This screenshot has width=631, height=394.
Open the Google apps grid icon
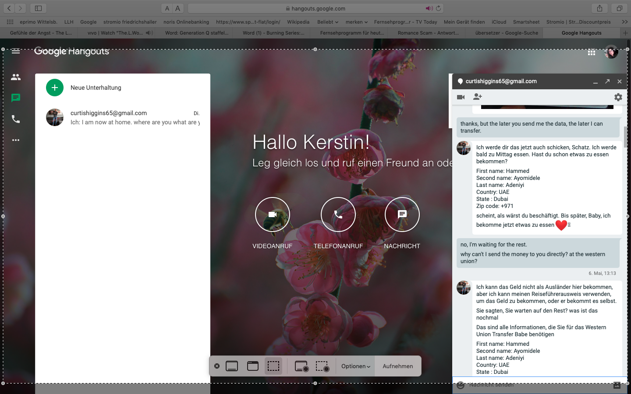pyautogui.click(x=592, y=52)
